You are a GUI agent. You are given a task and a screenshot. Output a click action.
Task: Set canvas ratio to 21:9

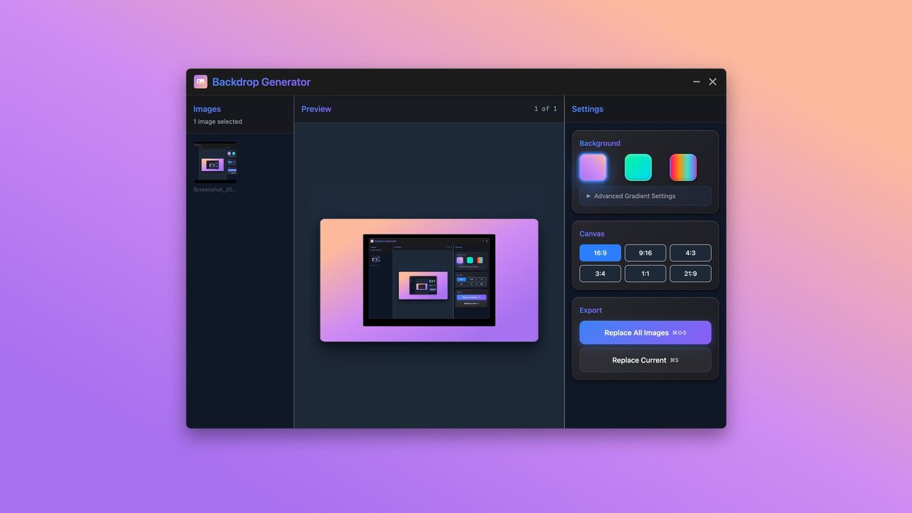pyautogui.click(x=690, y=274)
